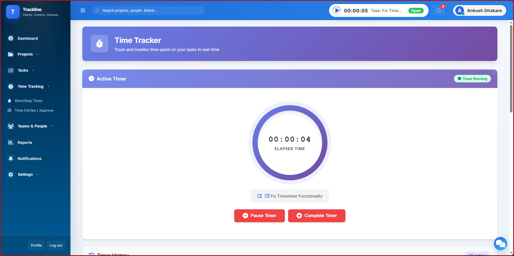Open the notification bell icon
514x256 pixels.
pyautogui.click(x=439, y=10)
